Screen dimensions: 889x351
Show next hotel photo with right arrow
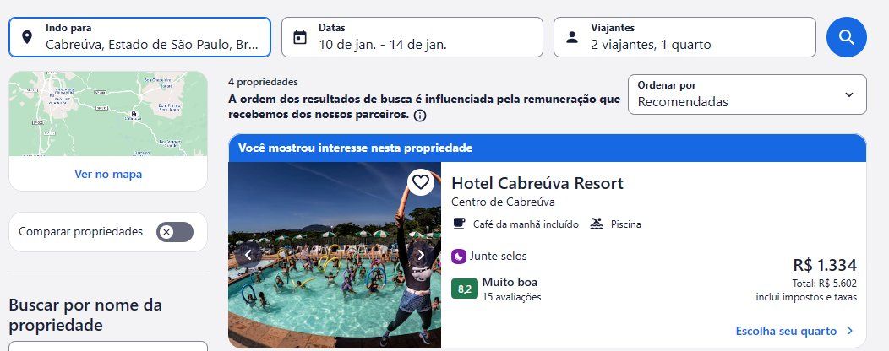[421, 256]
